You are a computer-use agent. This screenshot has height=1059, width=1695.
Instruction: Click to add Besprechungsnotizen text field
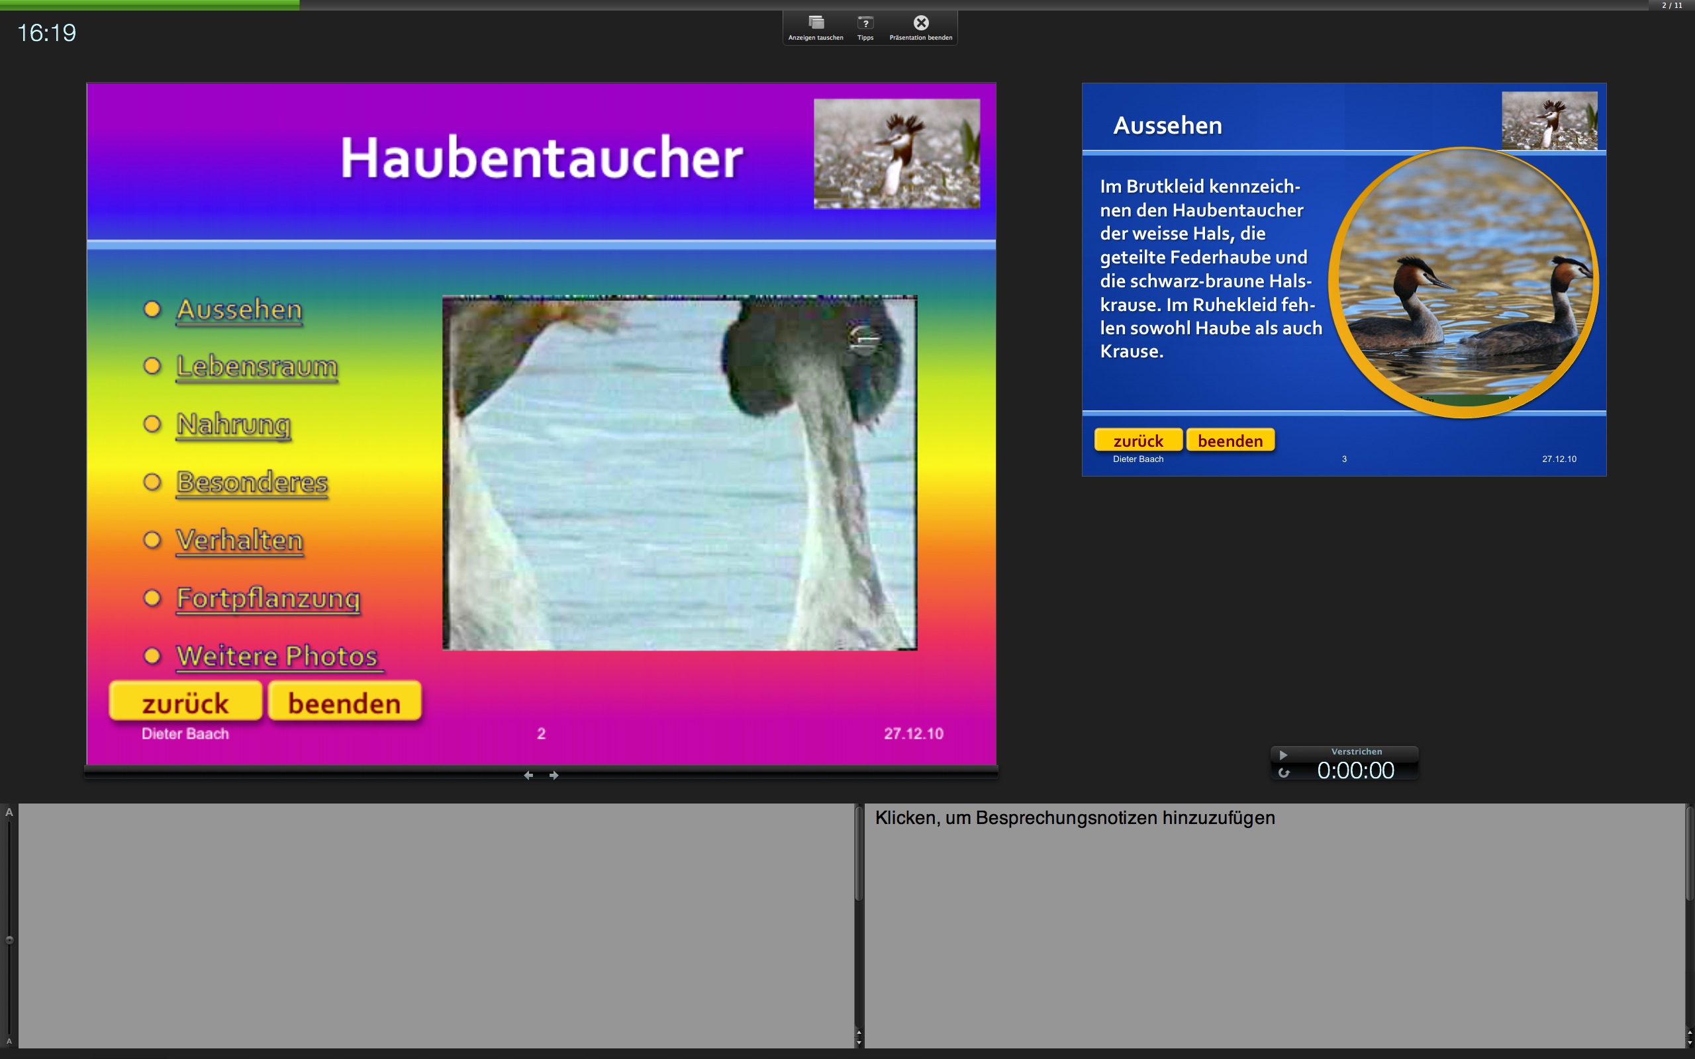(x=1075, y=818)
